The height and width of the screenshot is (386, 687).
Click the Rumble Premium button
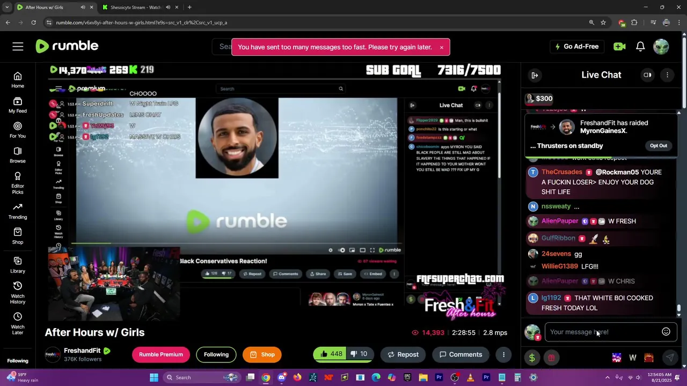tap(161, 354)
